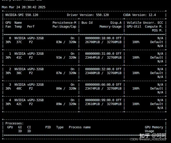
Task: Click temperature 42C of GPU 4
Action: [x=19, y=104]
